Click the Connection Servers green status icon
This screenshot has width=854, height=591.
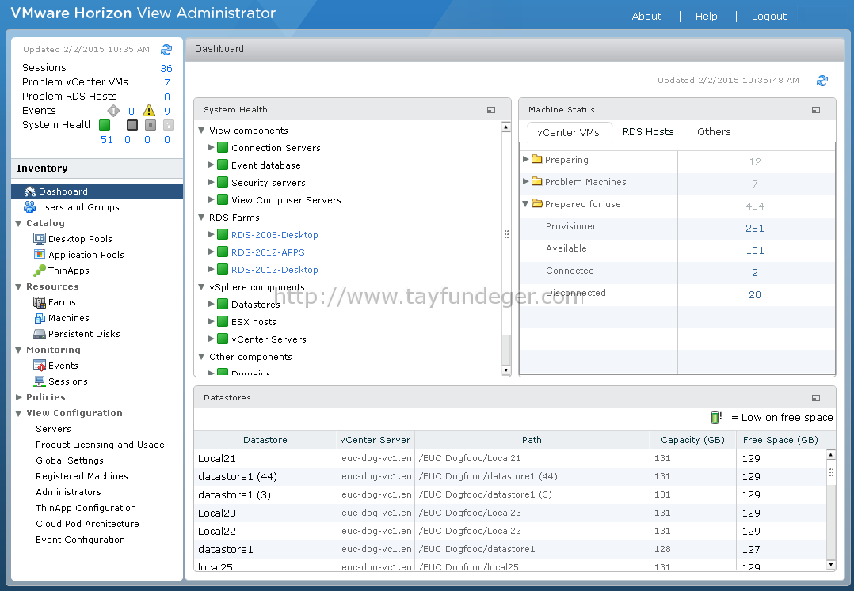point(222,147)
